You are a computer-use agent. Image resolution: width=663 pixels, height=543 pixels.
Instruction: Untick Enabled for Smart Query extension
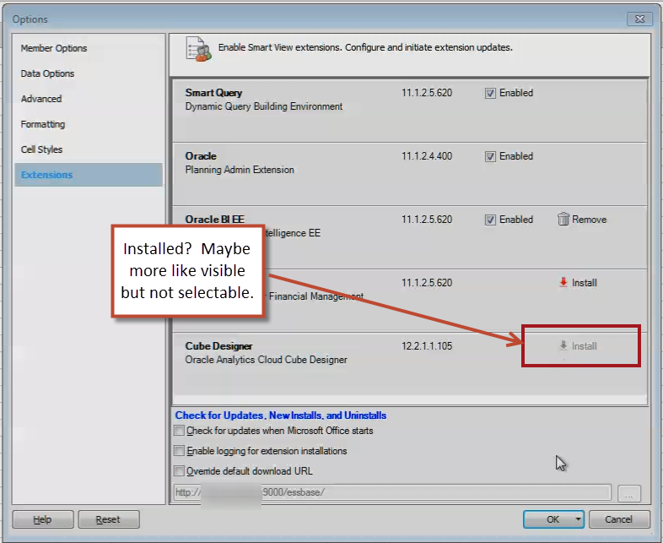coord(490,93)
